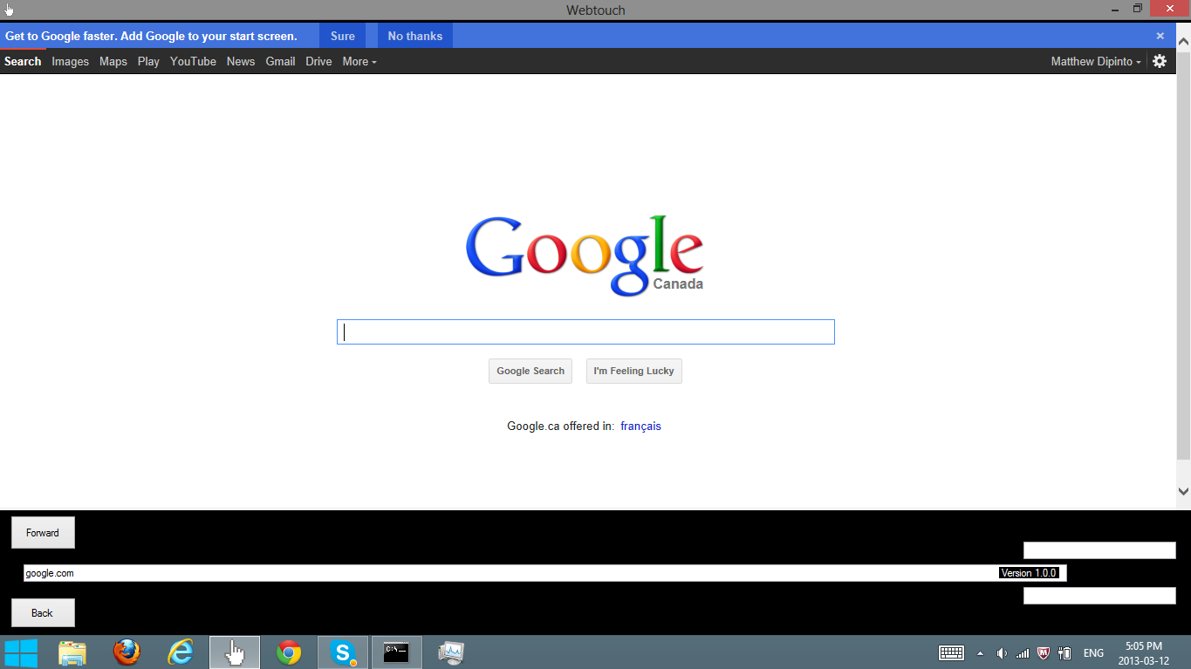Focus the Google search text box
1191x669 pixels.
tap(585, 332)
